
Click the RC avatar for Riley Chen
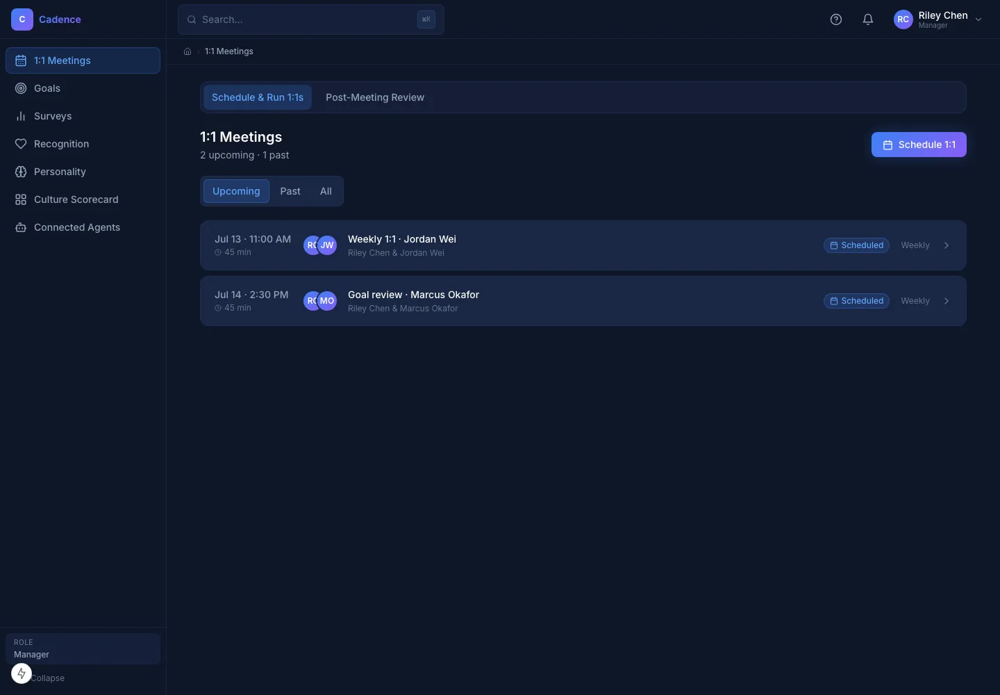click(x=903, y=19)
